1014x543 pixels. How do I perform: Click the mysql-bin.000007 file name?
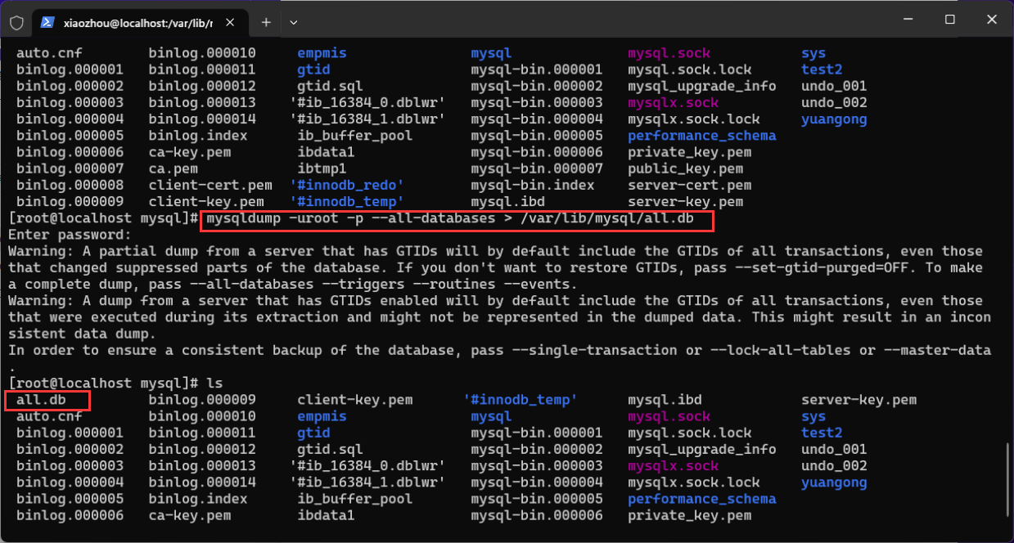coord(537,168)
